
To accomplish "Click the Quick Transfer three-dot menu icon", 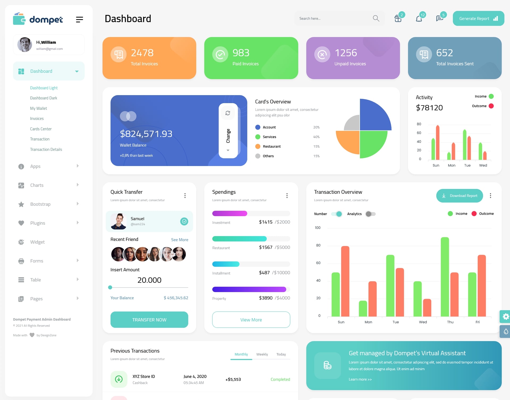I will (x=185, y=195).
